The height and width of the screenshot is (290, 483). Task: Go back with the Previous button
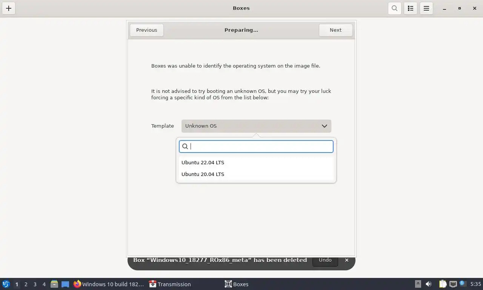(147, 30)
